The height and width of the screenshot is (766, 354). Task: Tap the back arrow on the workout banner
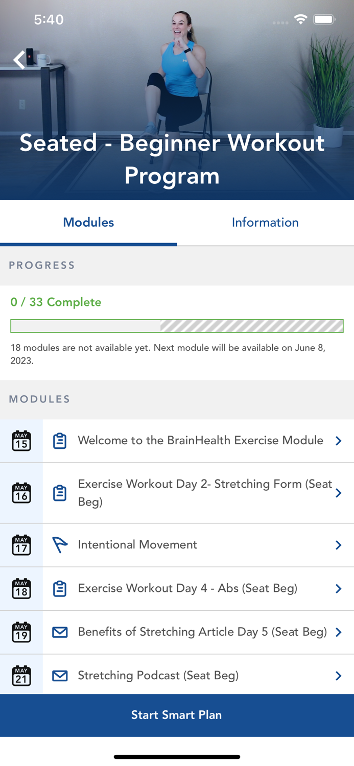(19, 59)
